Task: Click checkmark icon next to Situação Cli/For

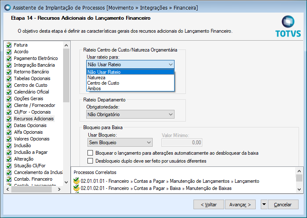Action: 8,166
